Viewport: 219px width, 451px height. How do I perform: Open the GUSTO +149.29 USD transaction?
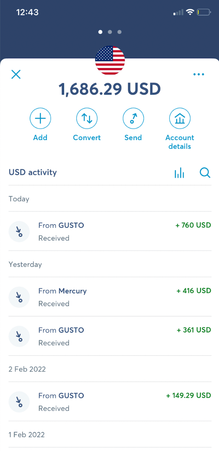point(109,401)
